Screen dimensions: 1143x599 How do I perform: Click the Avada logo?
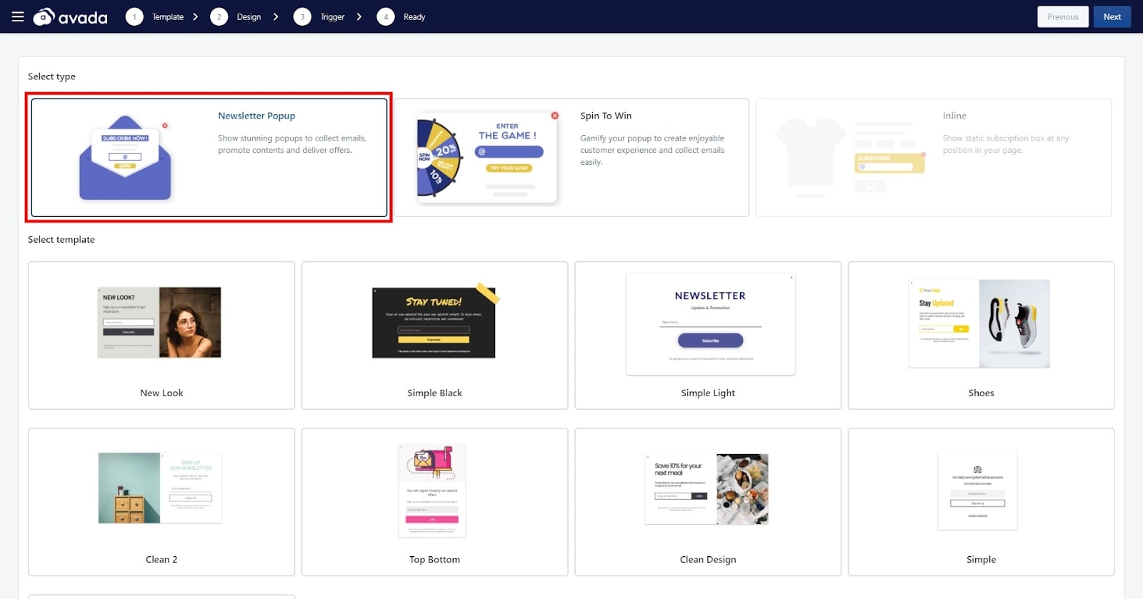pos(71,16)
